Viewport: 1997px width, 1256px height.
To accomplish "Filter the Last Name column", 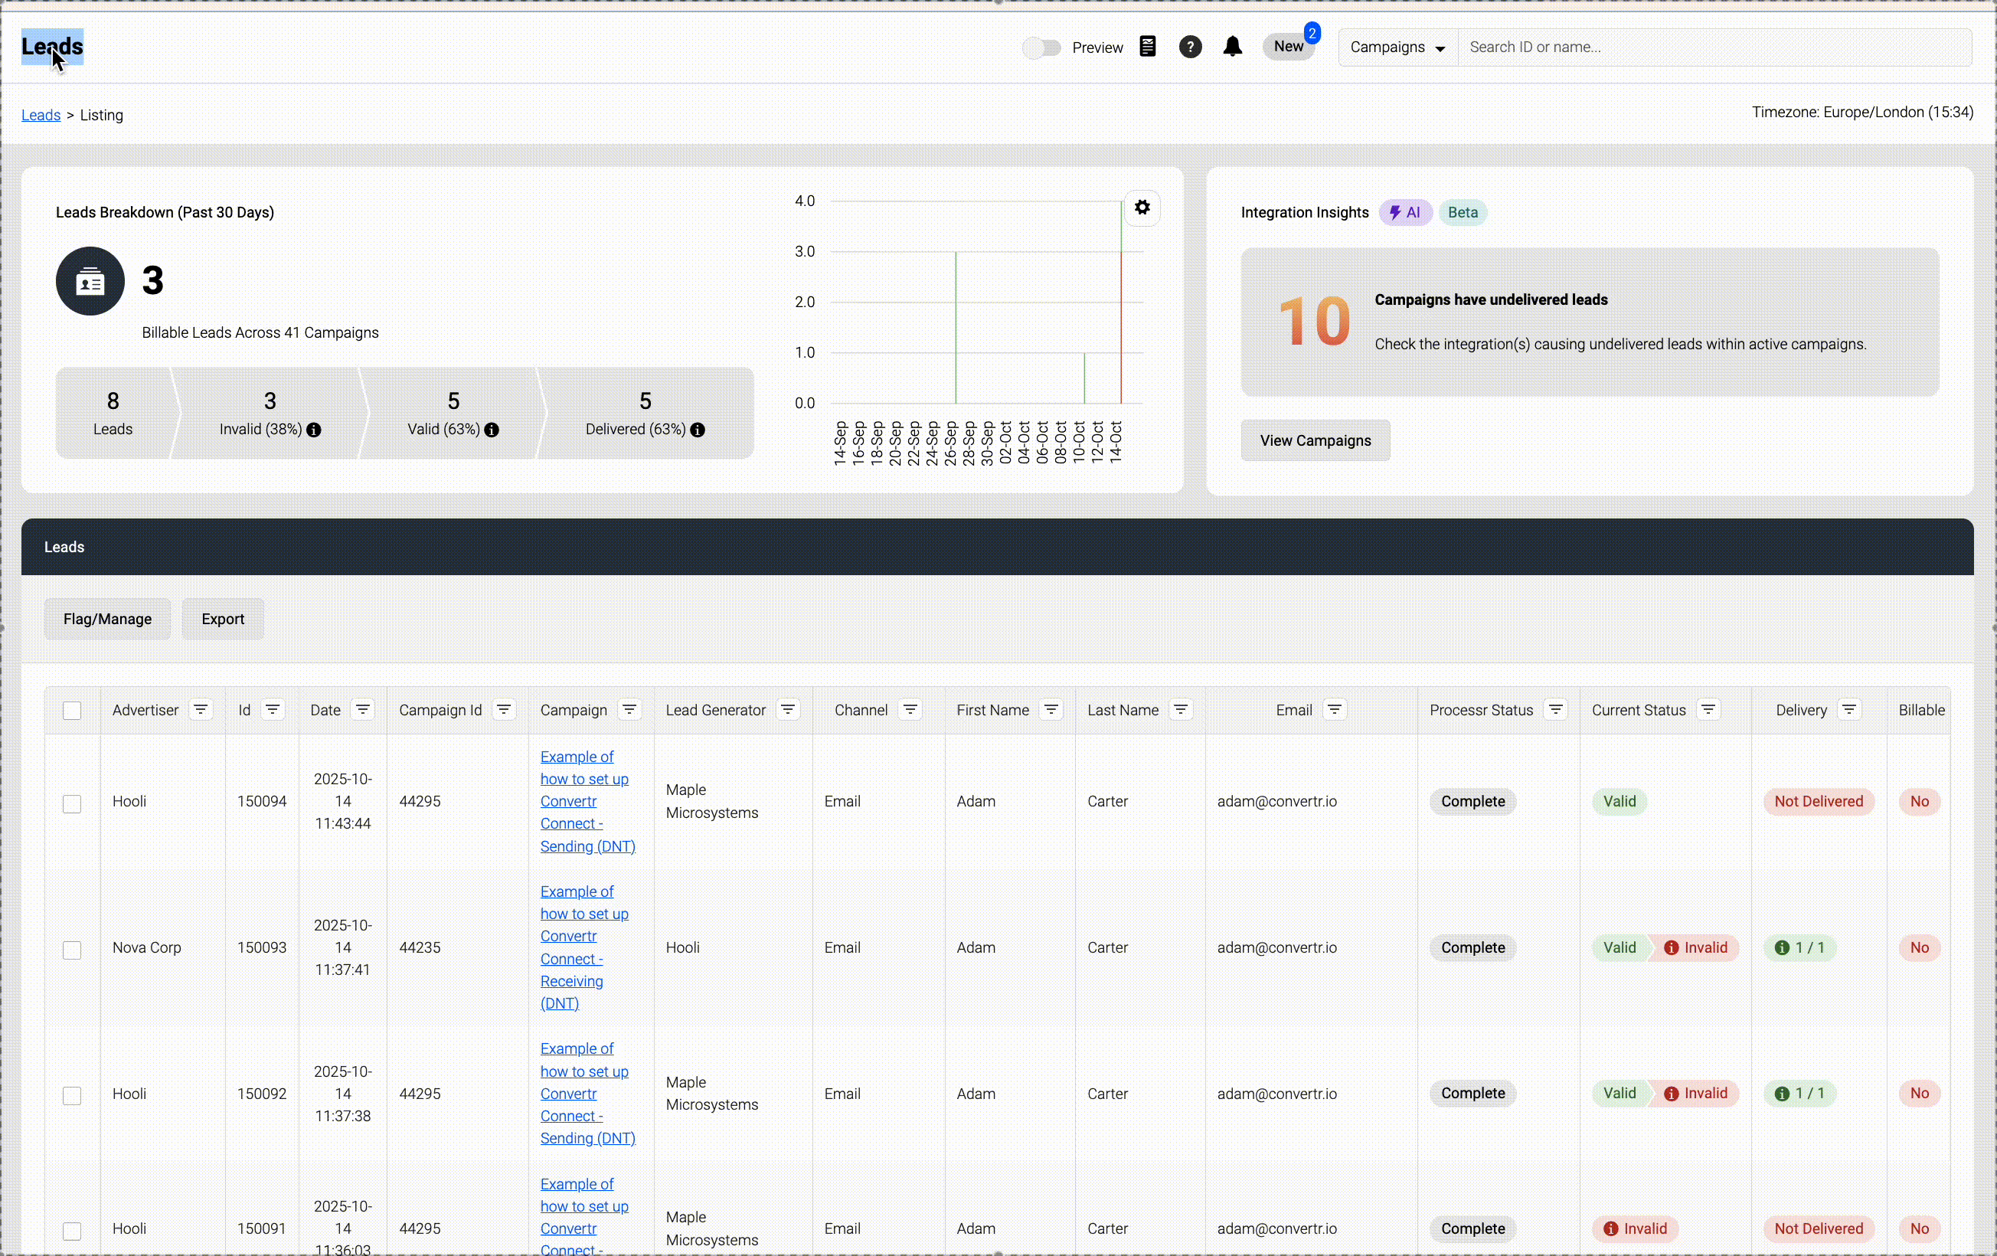I will click(1180, 709).
